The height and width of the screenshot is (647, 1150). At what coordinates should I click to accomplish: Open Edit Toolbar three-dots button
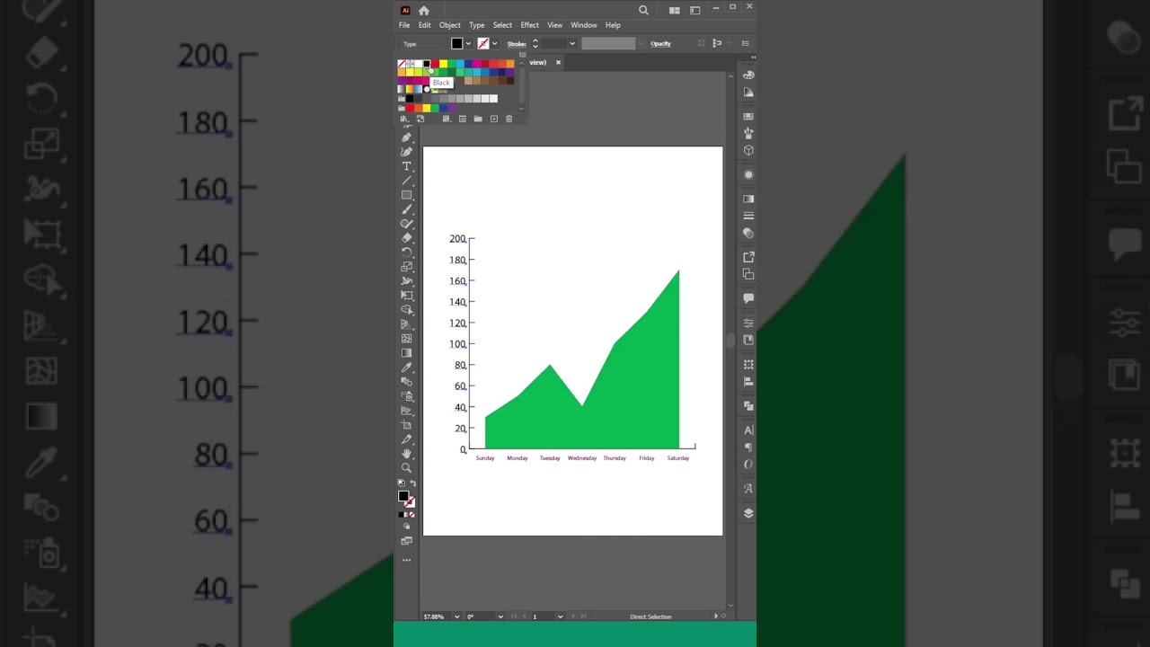tap(406, 560)
